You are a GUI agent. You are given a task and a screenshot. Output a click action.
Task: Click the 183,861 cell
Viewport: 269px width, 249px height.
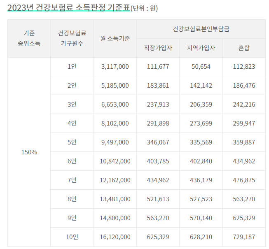point(158,85)
